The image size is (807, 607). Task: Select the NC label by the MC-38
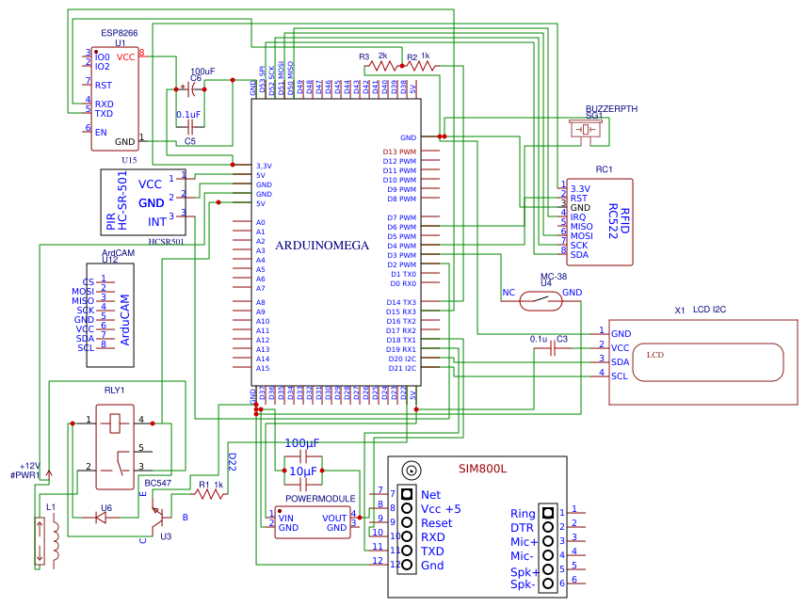508,292
